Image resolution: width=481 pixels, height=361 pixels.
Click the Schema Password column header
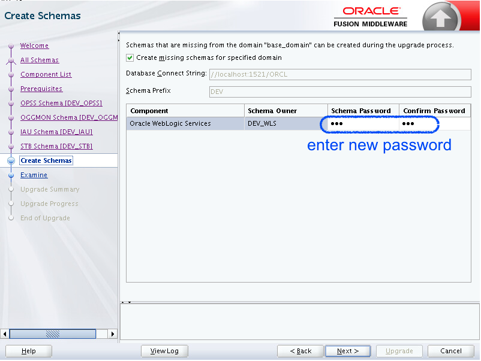click(x=363, y=111)
